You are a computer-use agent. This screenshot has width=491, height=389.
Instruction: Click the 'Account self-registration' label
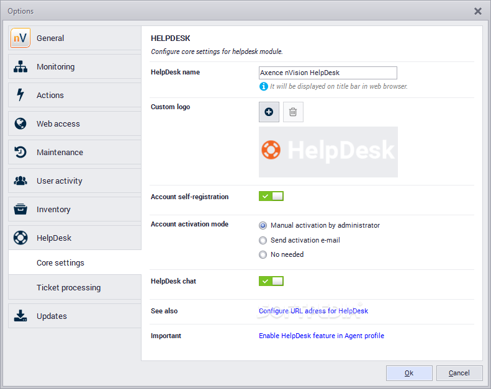click(x=190, y=197)
